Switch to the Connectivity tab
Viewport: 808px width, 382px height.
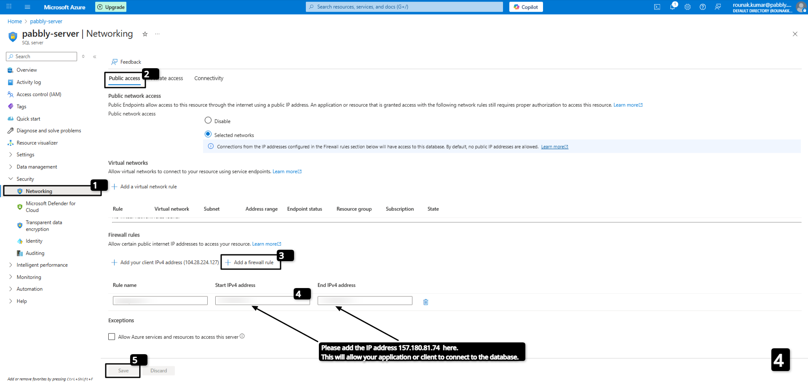209,78
